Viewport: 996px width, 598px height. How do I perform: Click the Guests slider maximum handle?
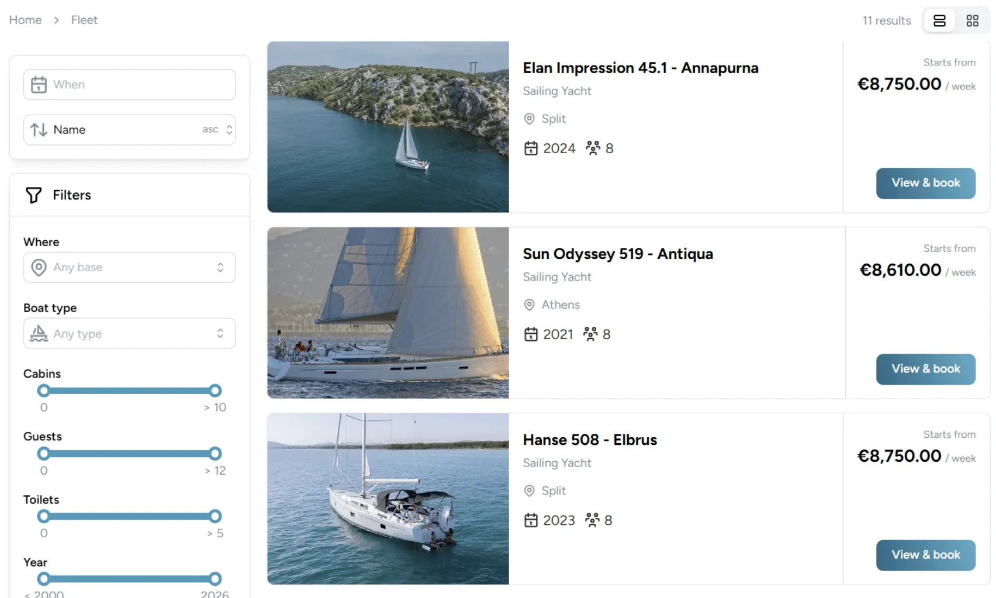point(215,454)
